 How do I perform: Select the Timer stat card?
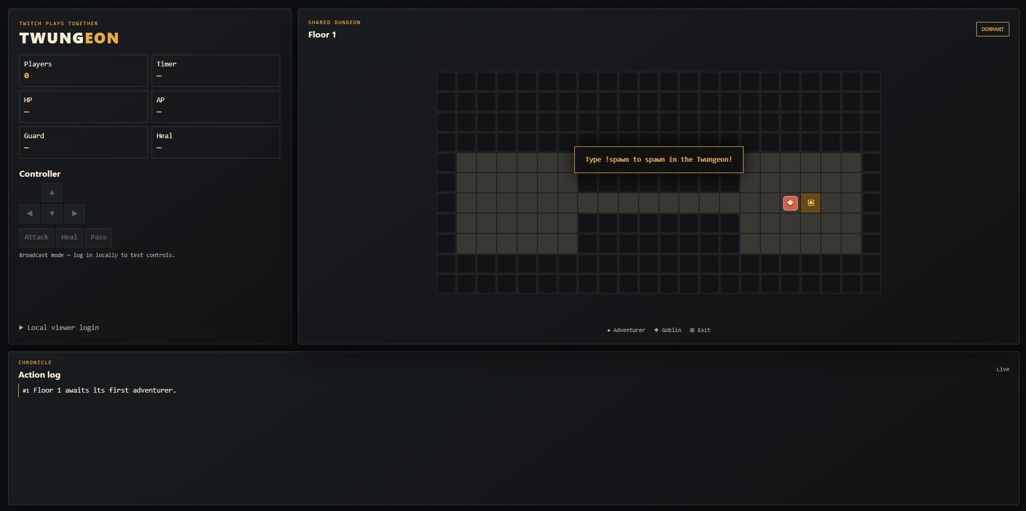click(216, 71)
